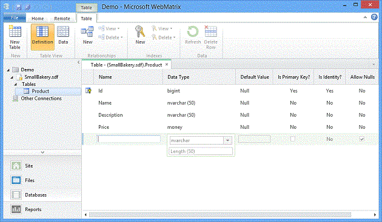Open the Relationships View dropdown
382x222 pixels.
click(x=109, y=28)
